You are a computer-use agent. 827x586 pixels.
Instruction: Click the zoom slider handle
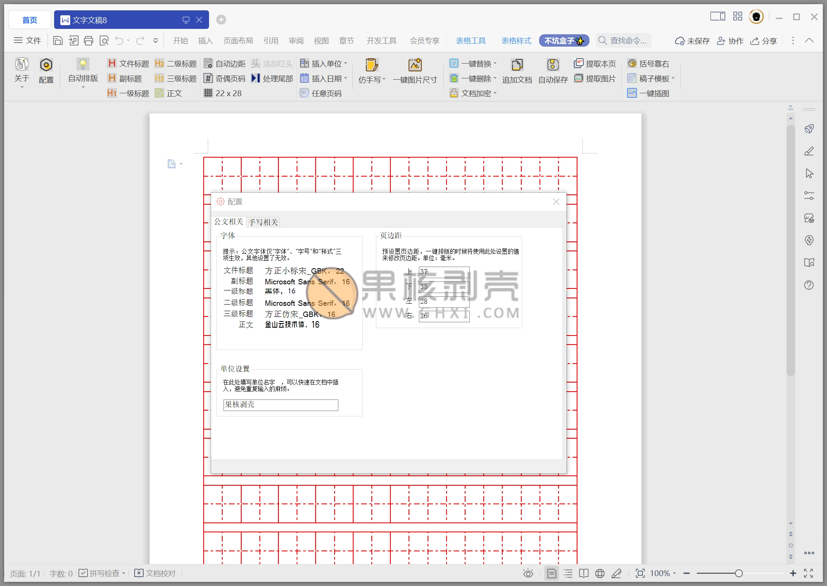click(x=739, y=573)
